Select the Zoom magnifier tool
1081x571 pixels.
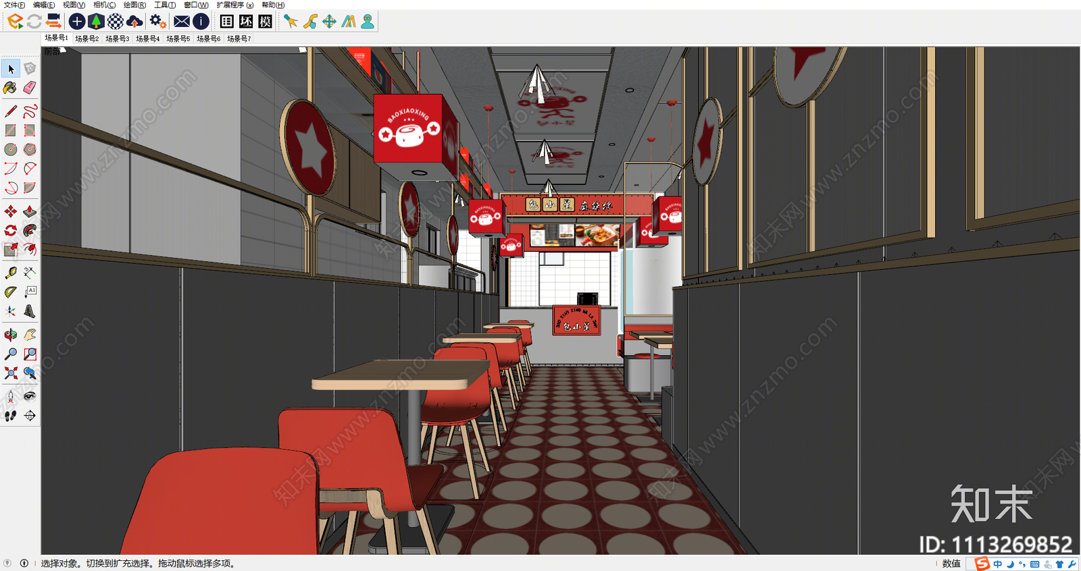pos(11,354)
